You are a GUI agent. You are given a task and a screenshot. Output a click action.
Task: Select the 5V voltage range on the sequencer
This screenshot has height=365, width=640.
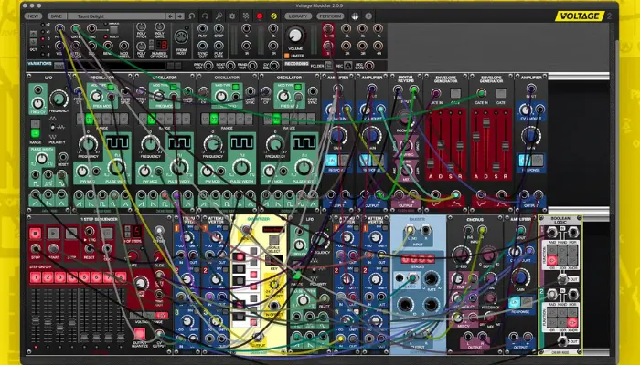pos(162,316)
